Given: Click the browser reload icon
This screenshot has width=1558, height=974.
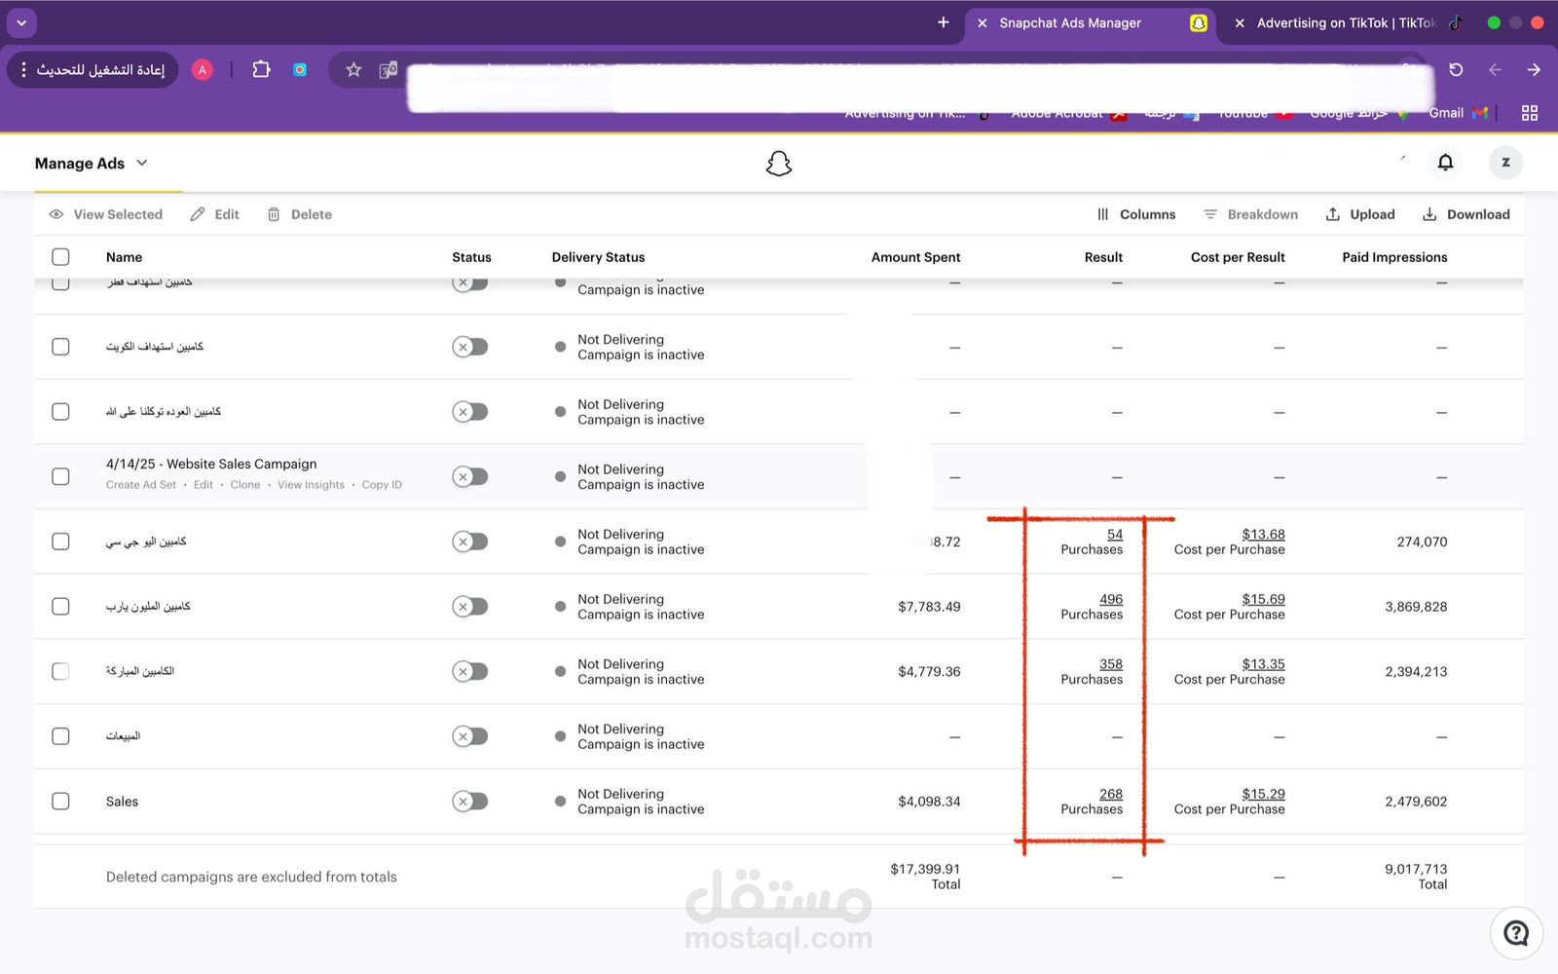Looking at the screenshot, I should pyautogui.click(x=1456, y=69).
